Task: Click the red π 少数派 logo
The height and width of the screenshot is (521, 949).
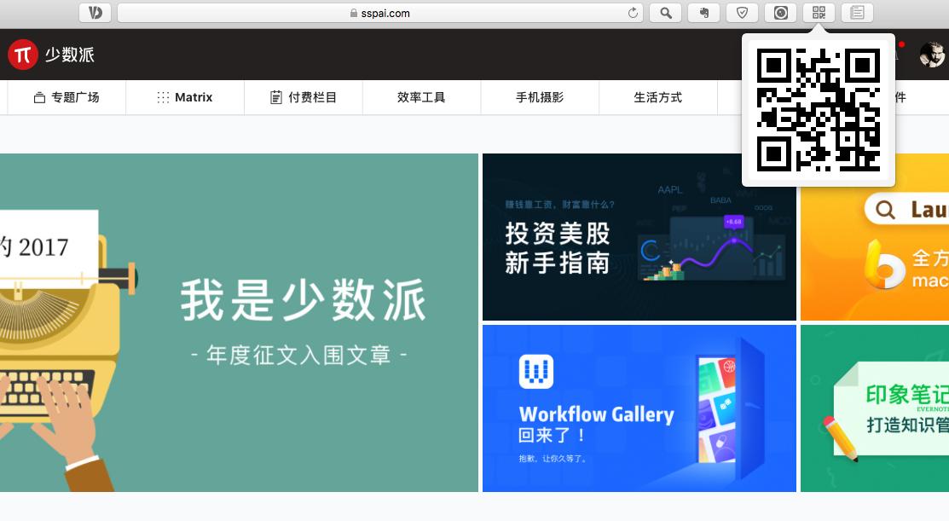Action: tap(23, 55)
